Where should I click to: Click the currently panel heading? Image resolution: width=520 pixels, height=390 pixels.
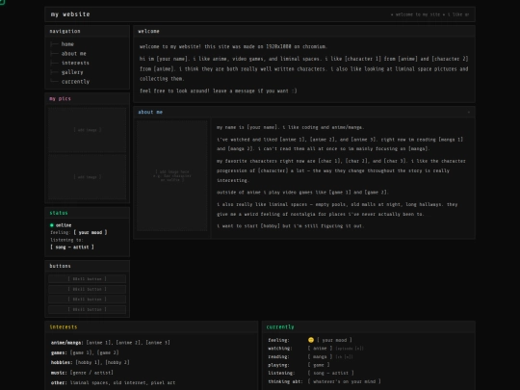280,327
